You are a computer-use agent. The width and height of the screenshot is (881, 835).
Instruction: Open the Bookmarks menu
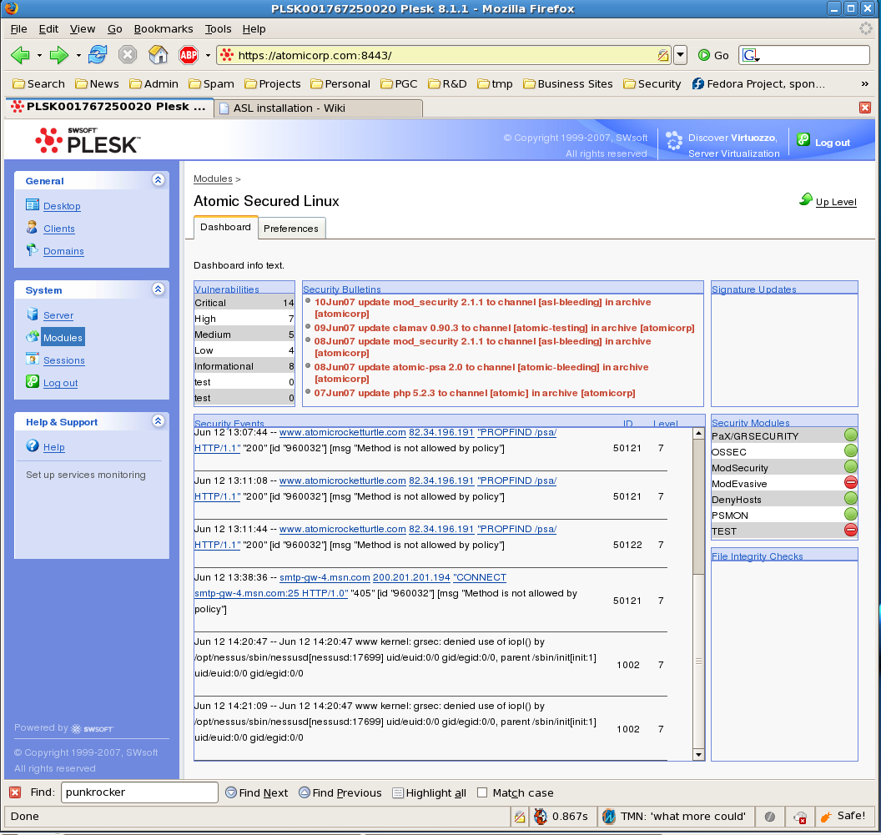(163, 28)
